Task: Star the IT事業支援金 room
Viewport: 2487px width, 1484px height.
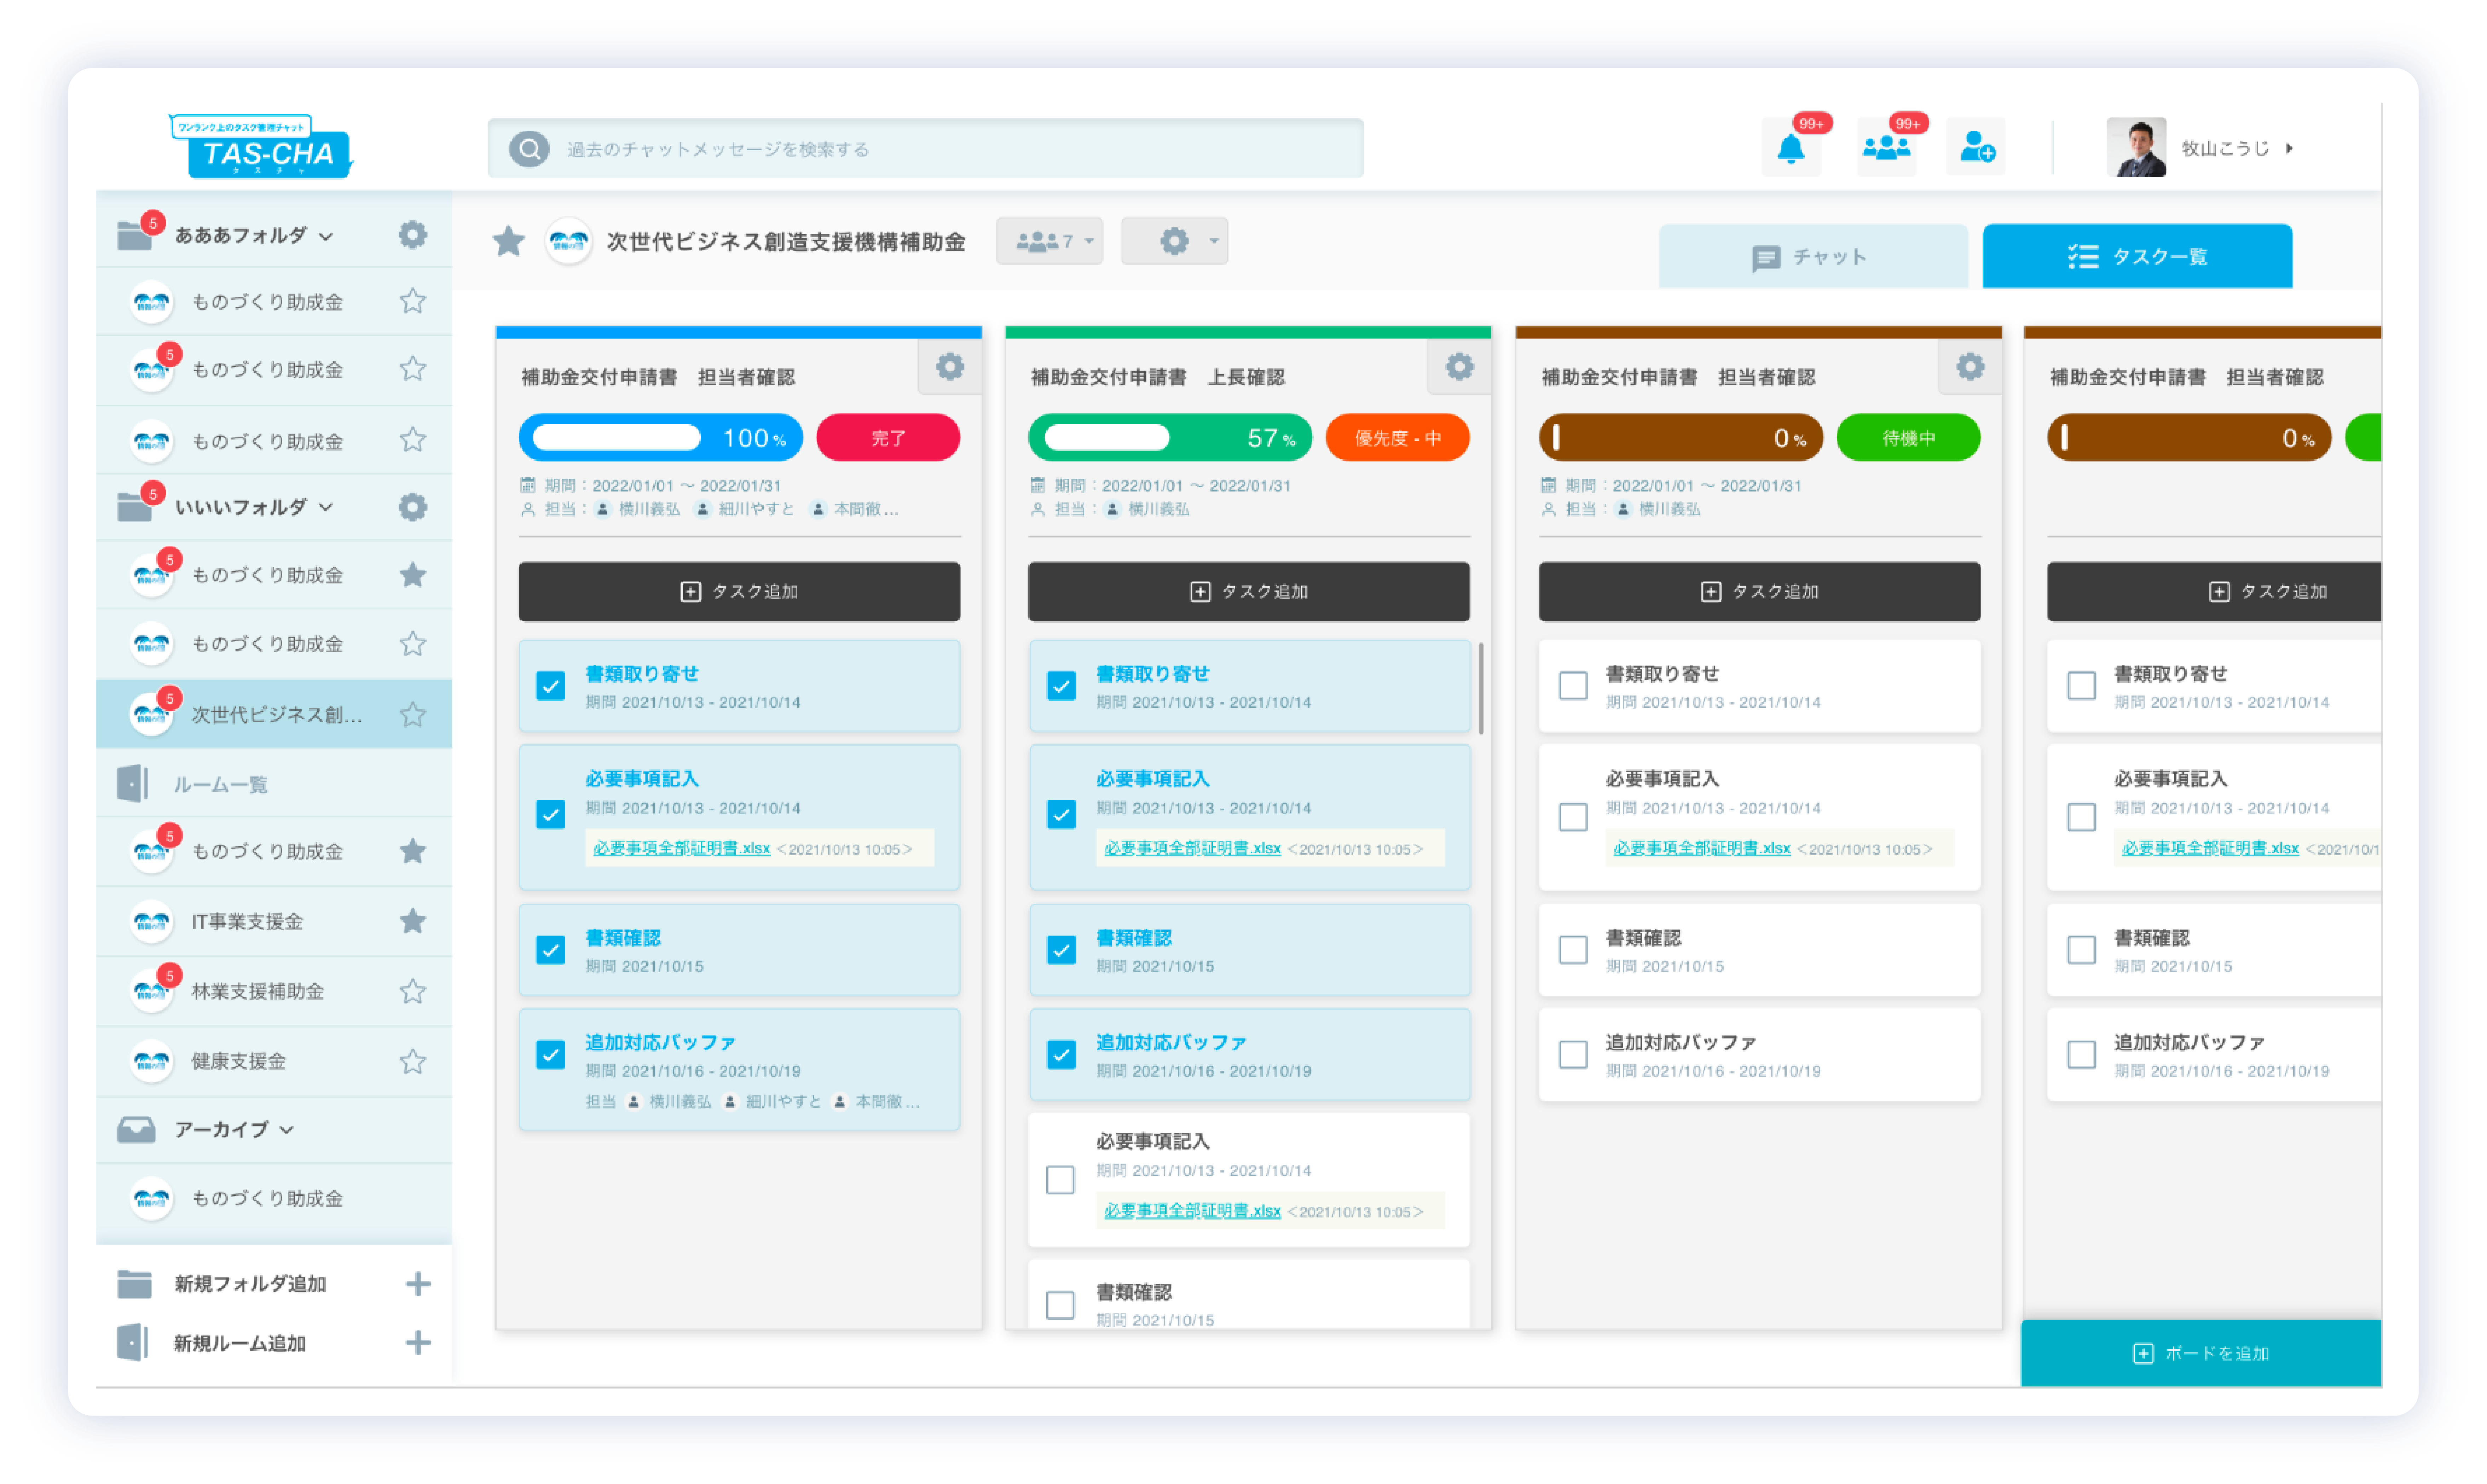Action: (412, 921)
